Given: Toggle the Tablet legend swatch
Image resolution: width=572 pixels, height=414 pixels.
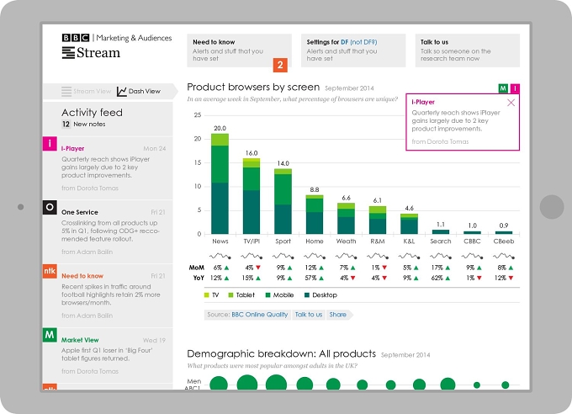Looking at the screenshot, I should coord(230,295).
